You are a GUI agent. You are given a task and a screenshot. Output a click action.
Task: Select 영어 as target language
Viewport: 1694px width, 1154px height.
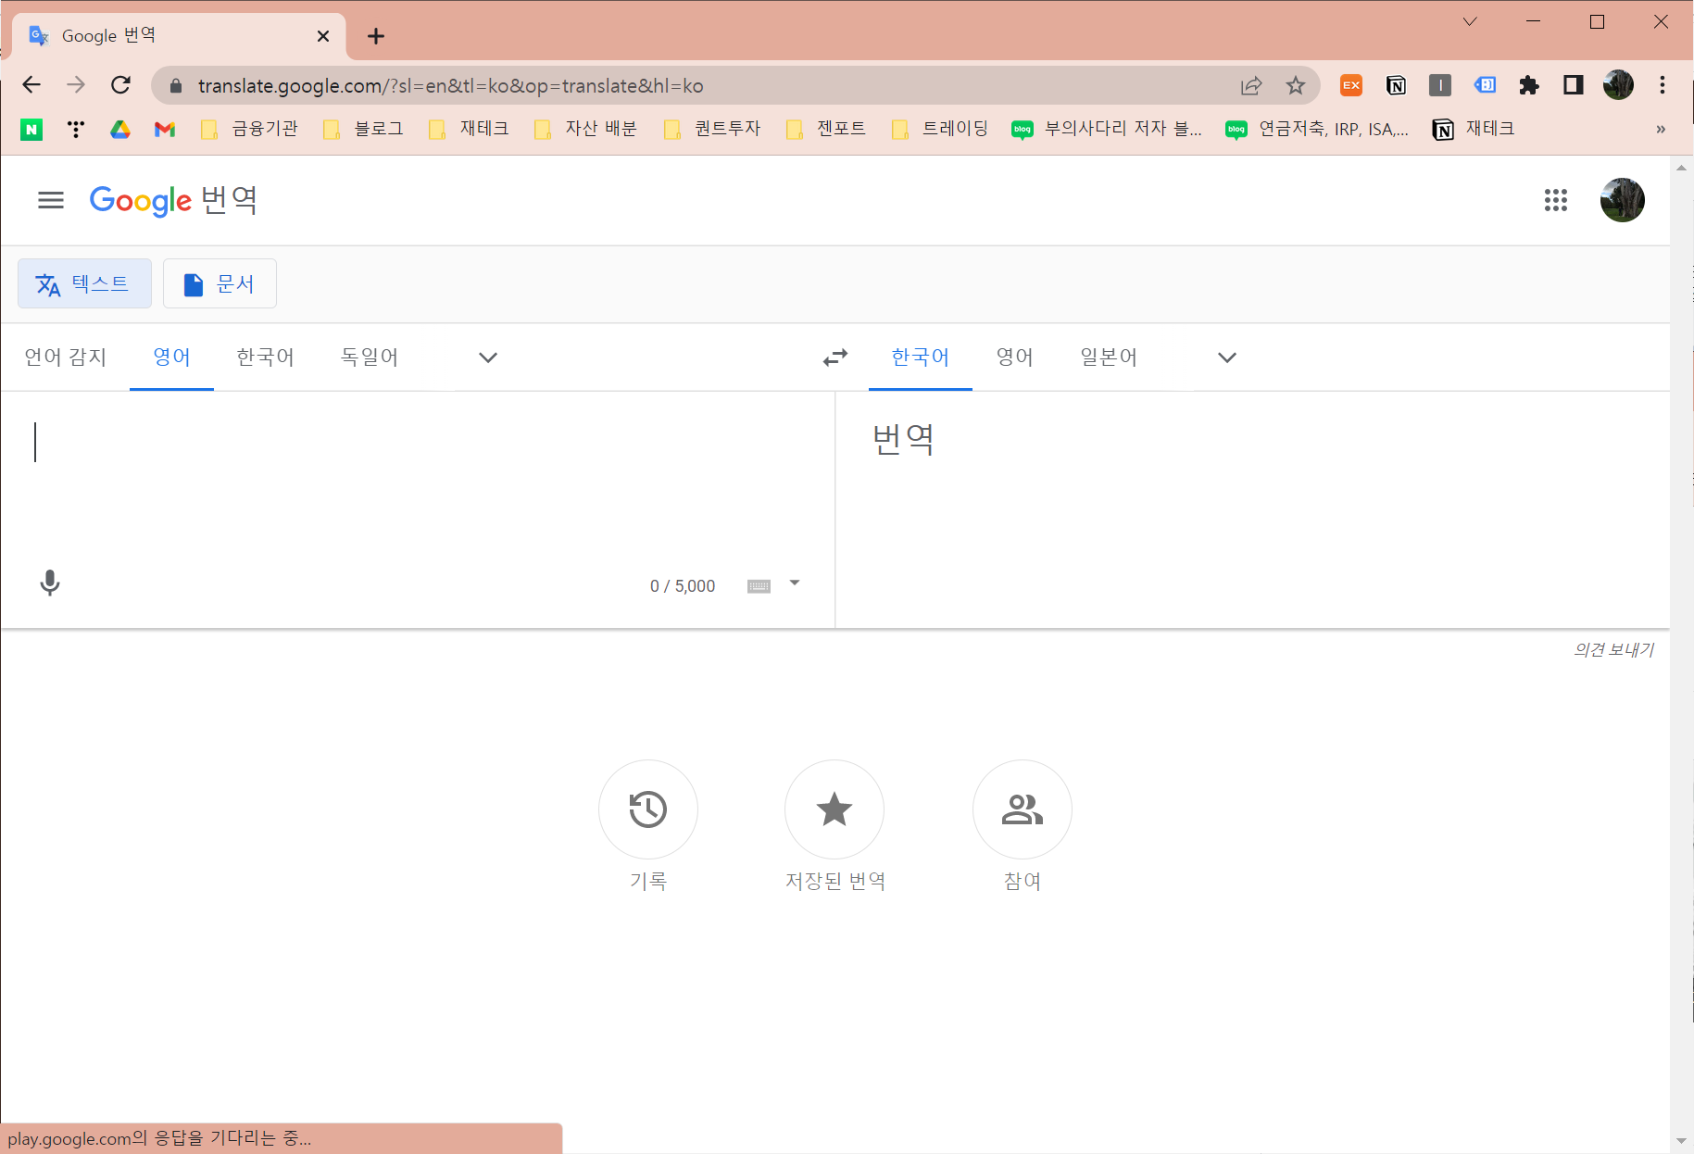click(1015, 357)
